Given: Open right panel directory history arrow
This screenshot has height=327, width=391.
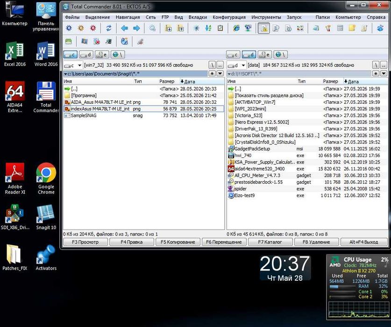Looking at the screenshot, I should point(384,74).
